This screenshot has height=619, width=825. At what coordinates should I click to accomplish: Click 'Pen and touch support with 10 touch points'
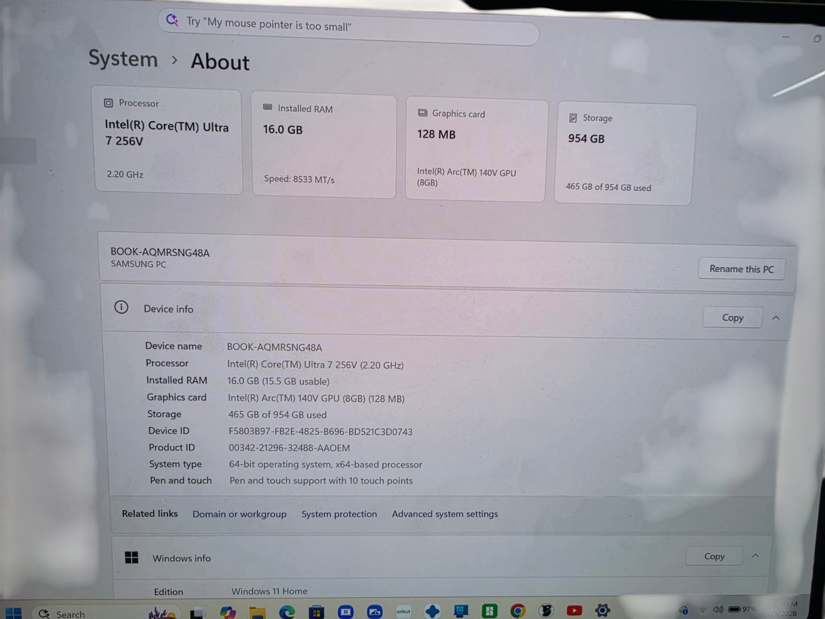click(x=321, y=480)
